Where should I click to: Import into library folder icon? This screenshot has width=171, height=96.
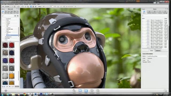[18, 16]
